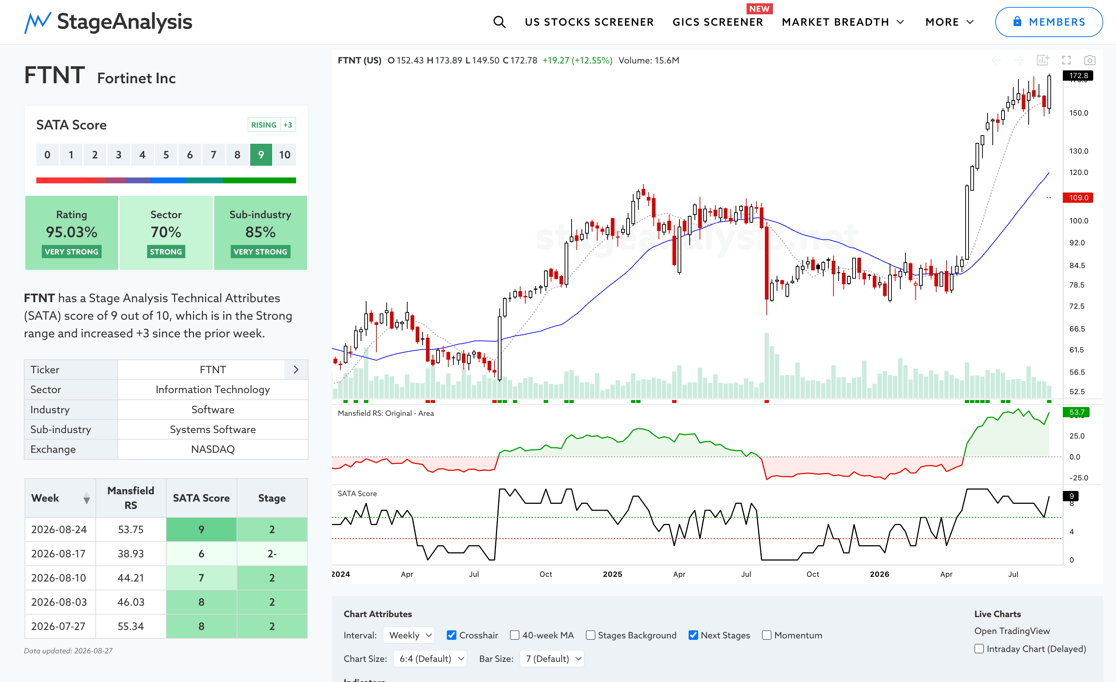Select SATA score box 9
The width and height of the screenshot is (1116, 682).
pos(261,155)
